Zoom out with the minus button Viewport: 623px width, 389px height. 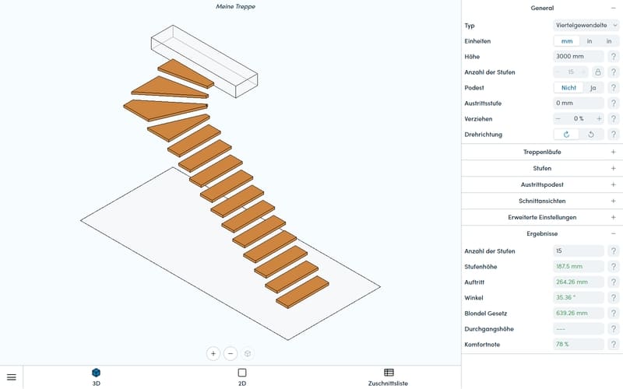point(231,353)
